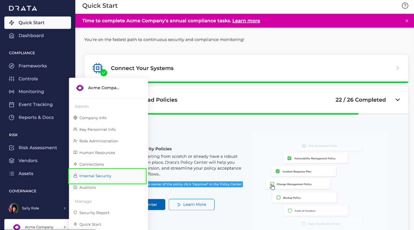Toggle the Incident Response Plan checkbox
Screen dimensions: 414x230
pos(278,171)
